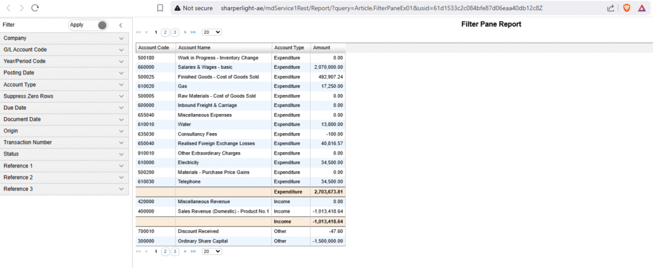This screenshot has height=268, width=653.
Task: Share this page link
Action: click(x=610, y=8)
